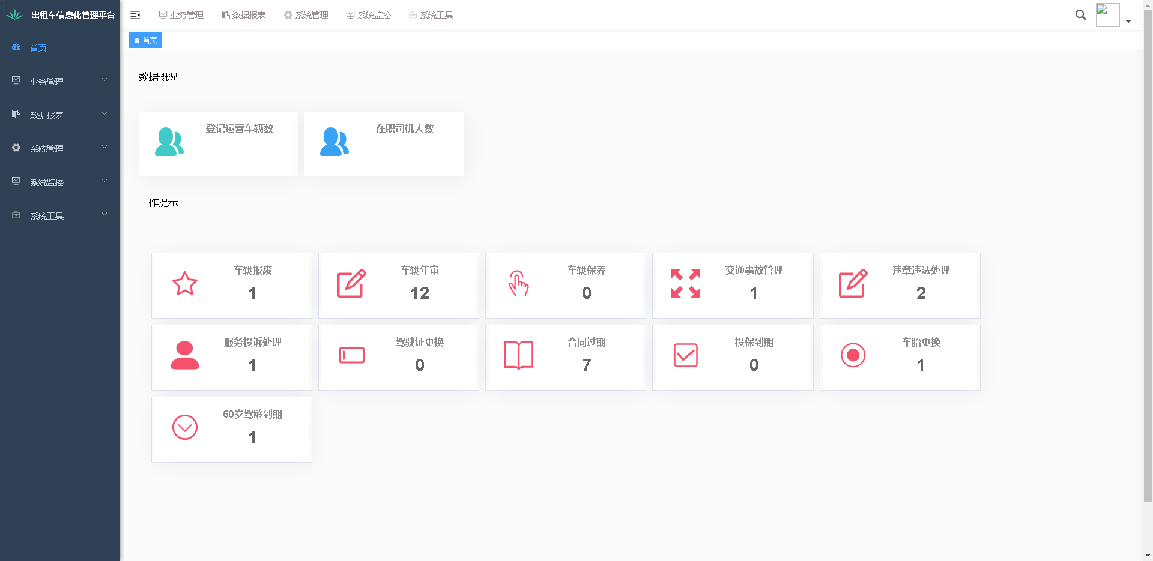Click the star icon for 车辆报废

pyautogui.click(x=185, y=284)
